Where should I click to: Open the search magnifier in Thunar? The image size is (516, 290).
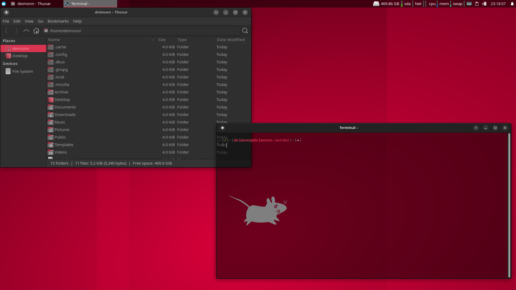click(245, 31)
